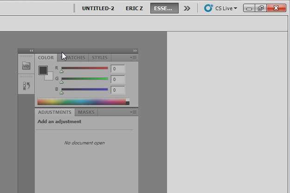Click white swatch at color ramp end
Image resolution: width=290 pixels, height=193 pixels.
128,100
